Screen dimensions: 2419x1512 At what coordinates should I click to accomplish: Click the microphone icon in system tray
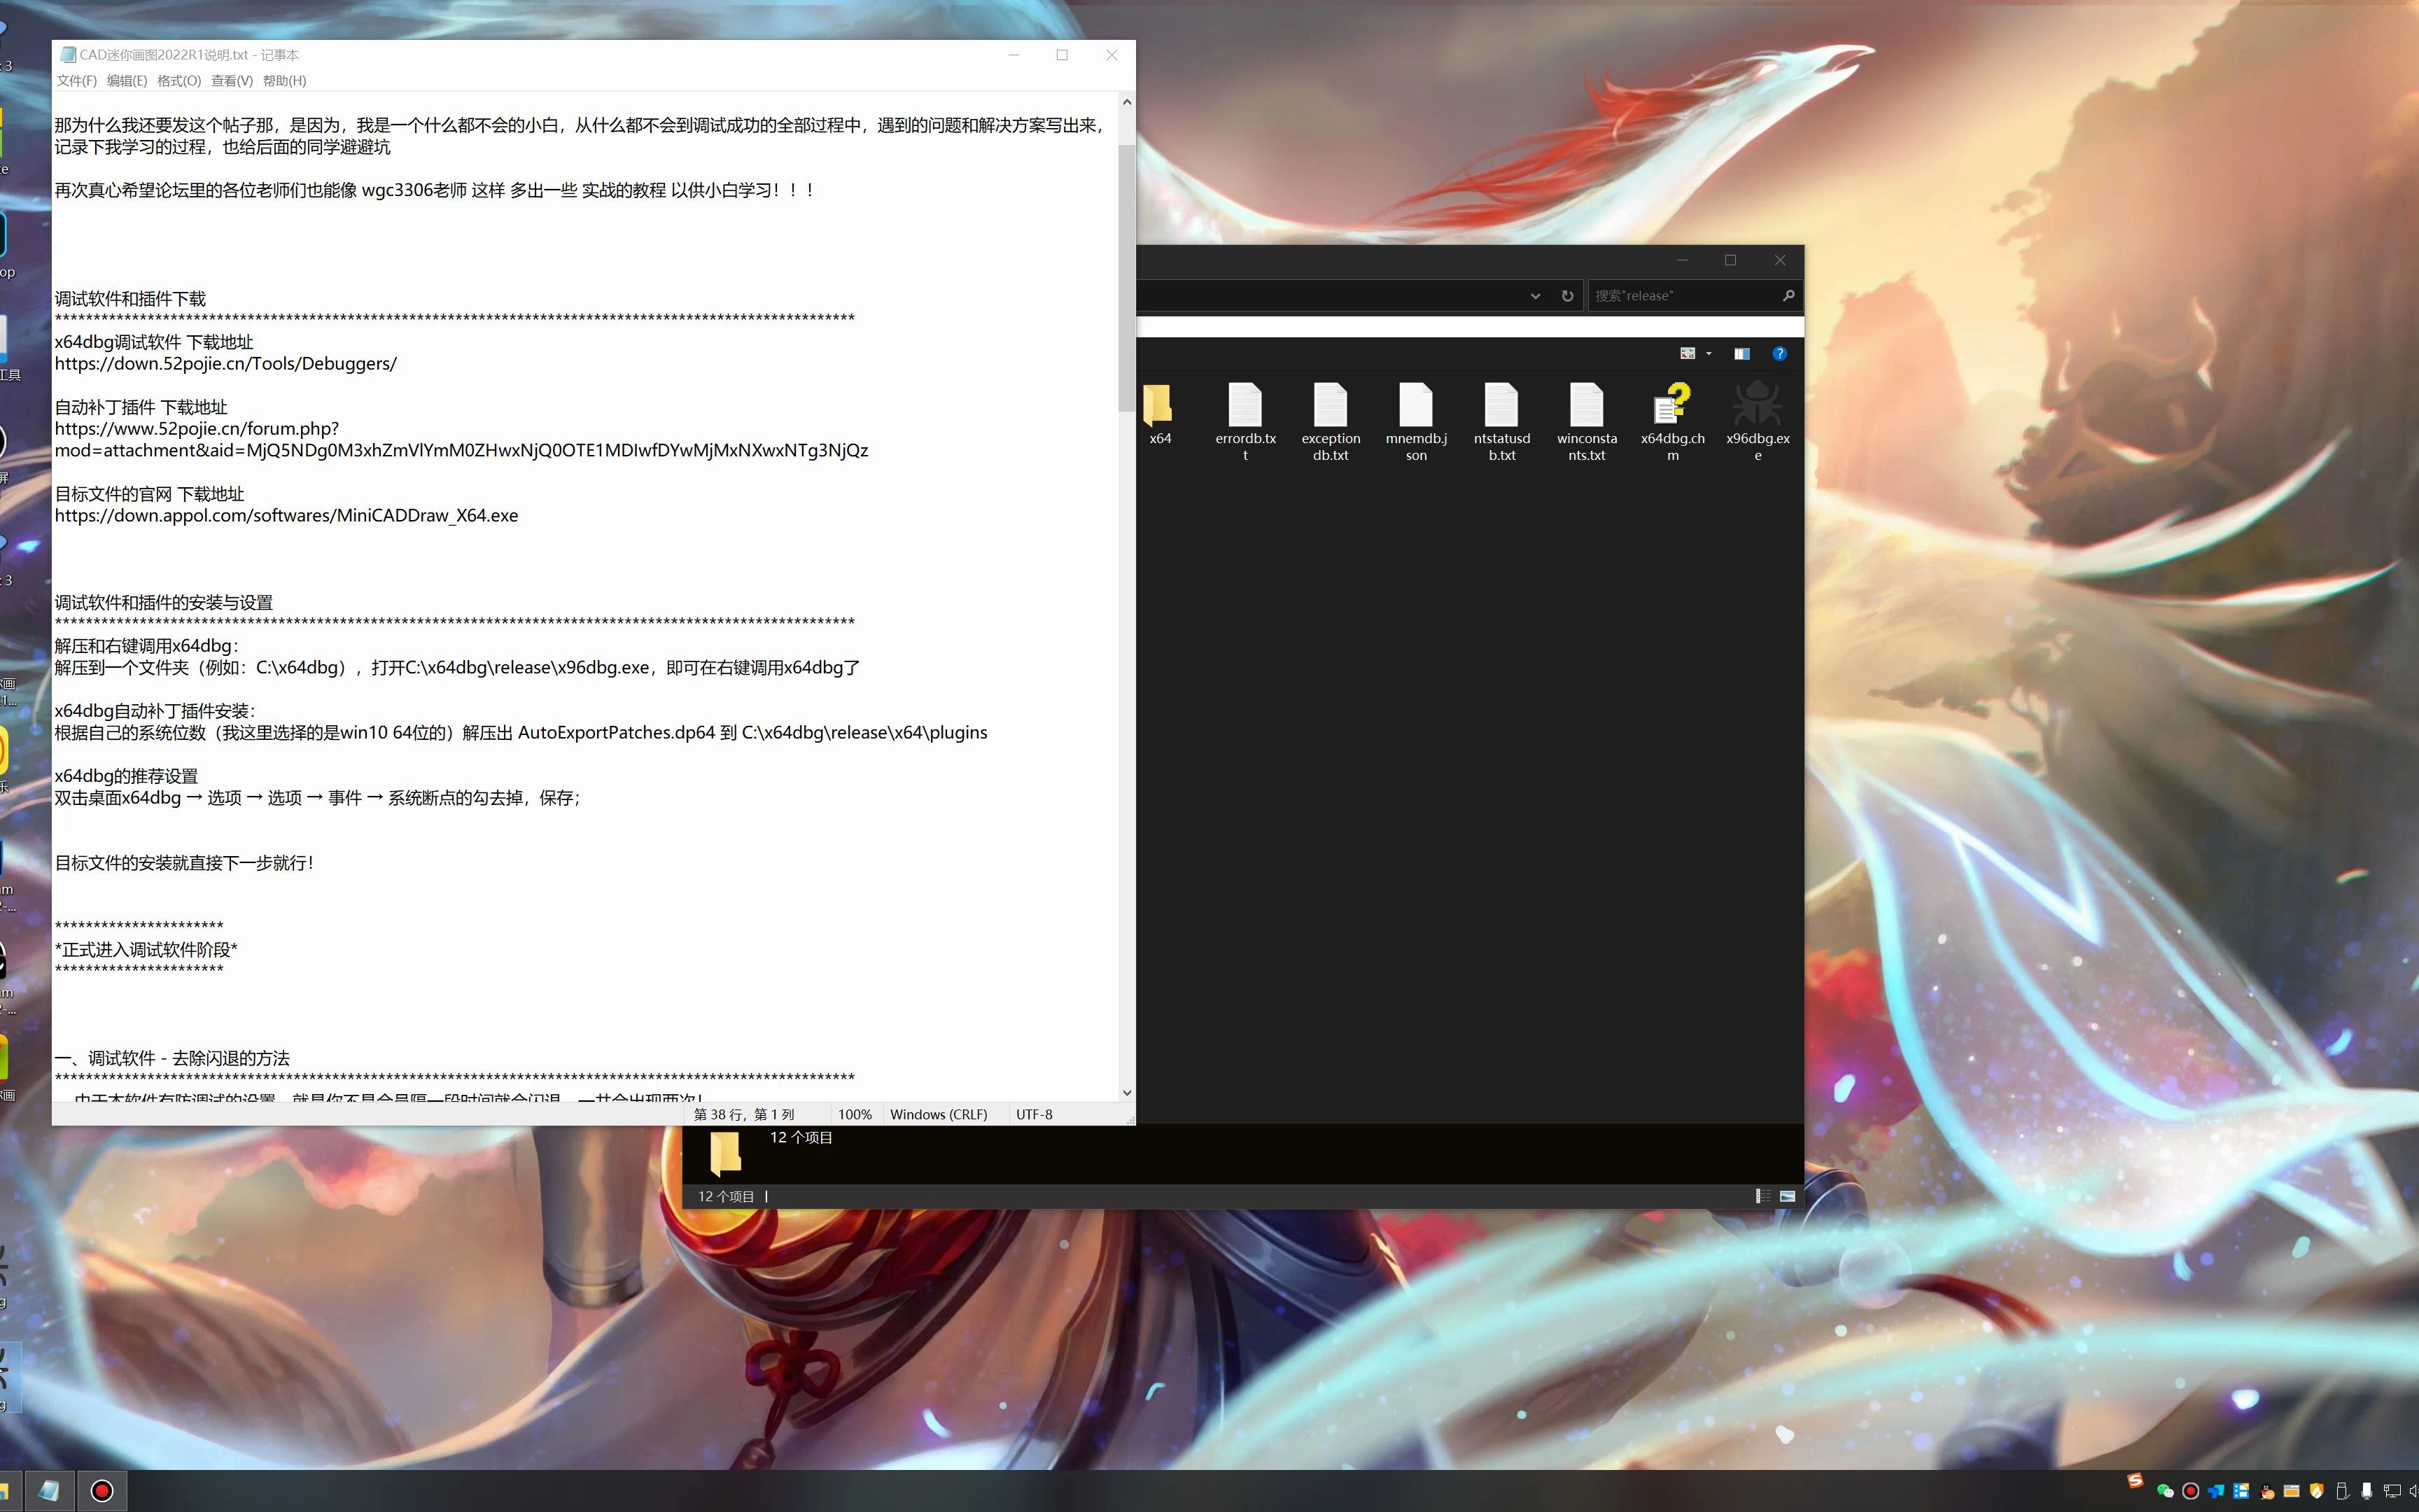[2366, 1491]
